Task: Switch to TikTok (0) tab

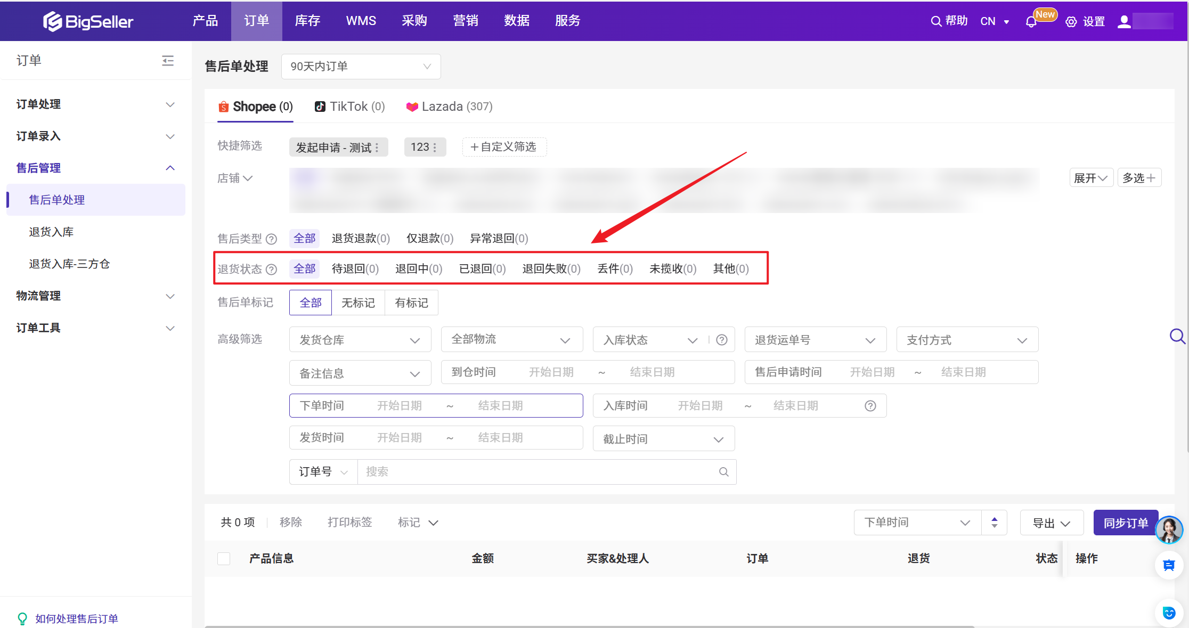Action: tap(349, 107)
